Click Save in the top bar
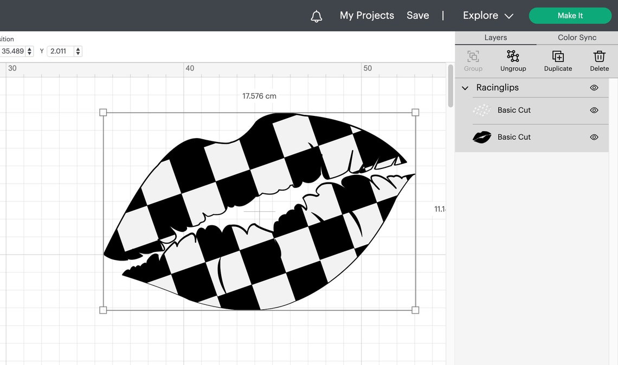 (x=417, y=15)
